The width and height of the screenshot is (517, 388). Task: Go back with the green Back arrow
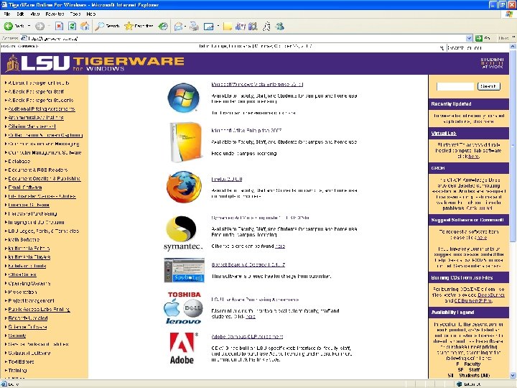(x=9, y=26)
